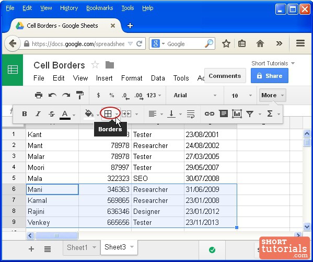The image size is (313, 262).
Task: Open text color picker
Action: [x=65, y=115]
